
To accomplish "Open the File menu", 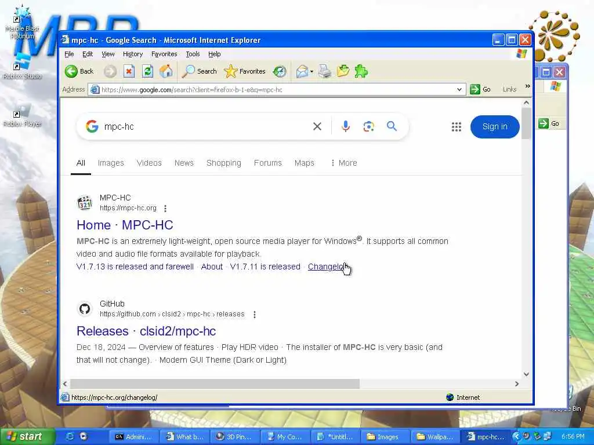I will (x=69, y=54).
